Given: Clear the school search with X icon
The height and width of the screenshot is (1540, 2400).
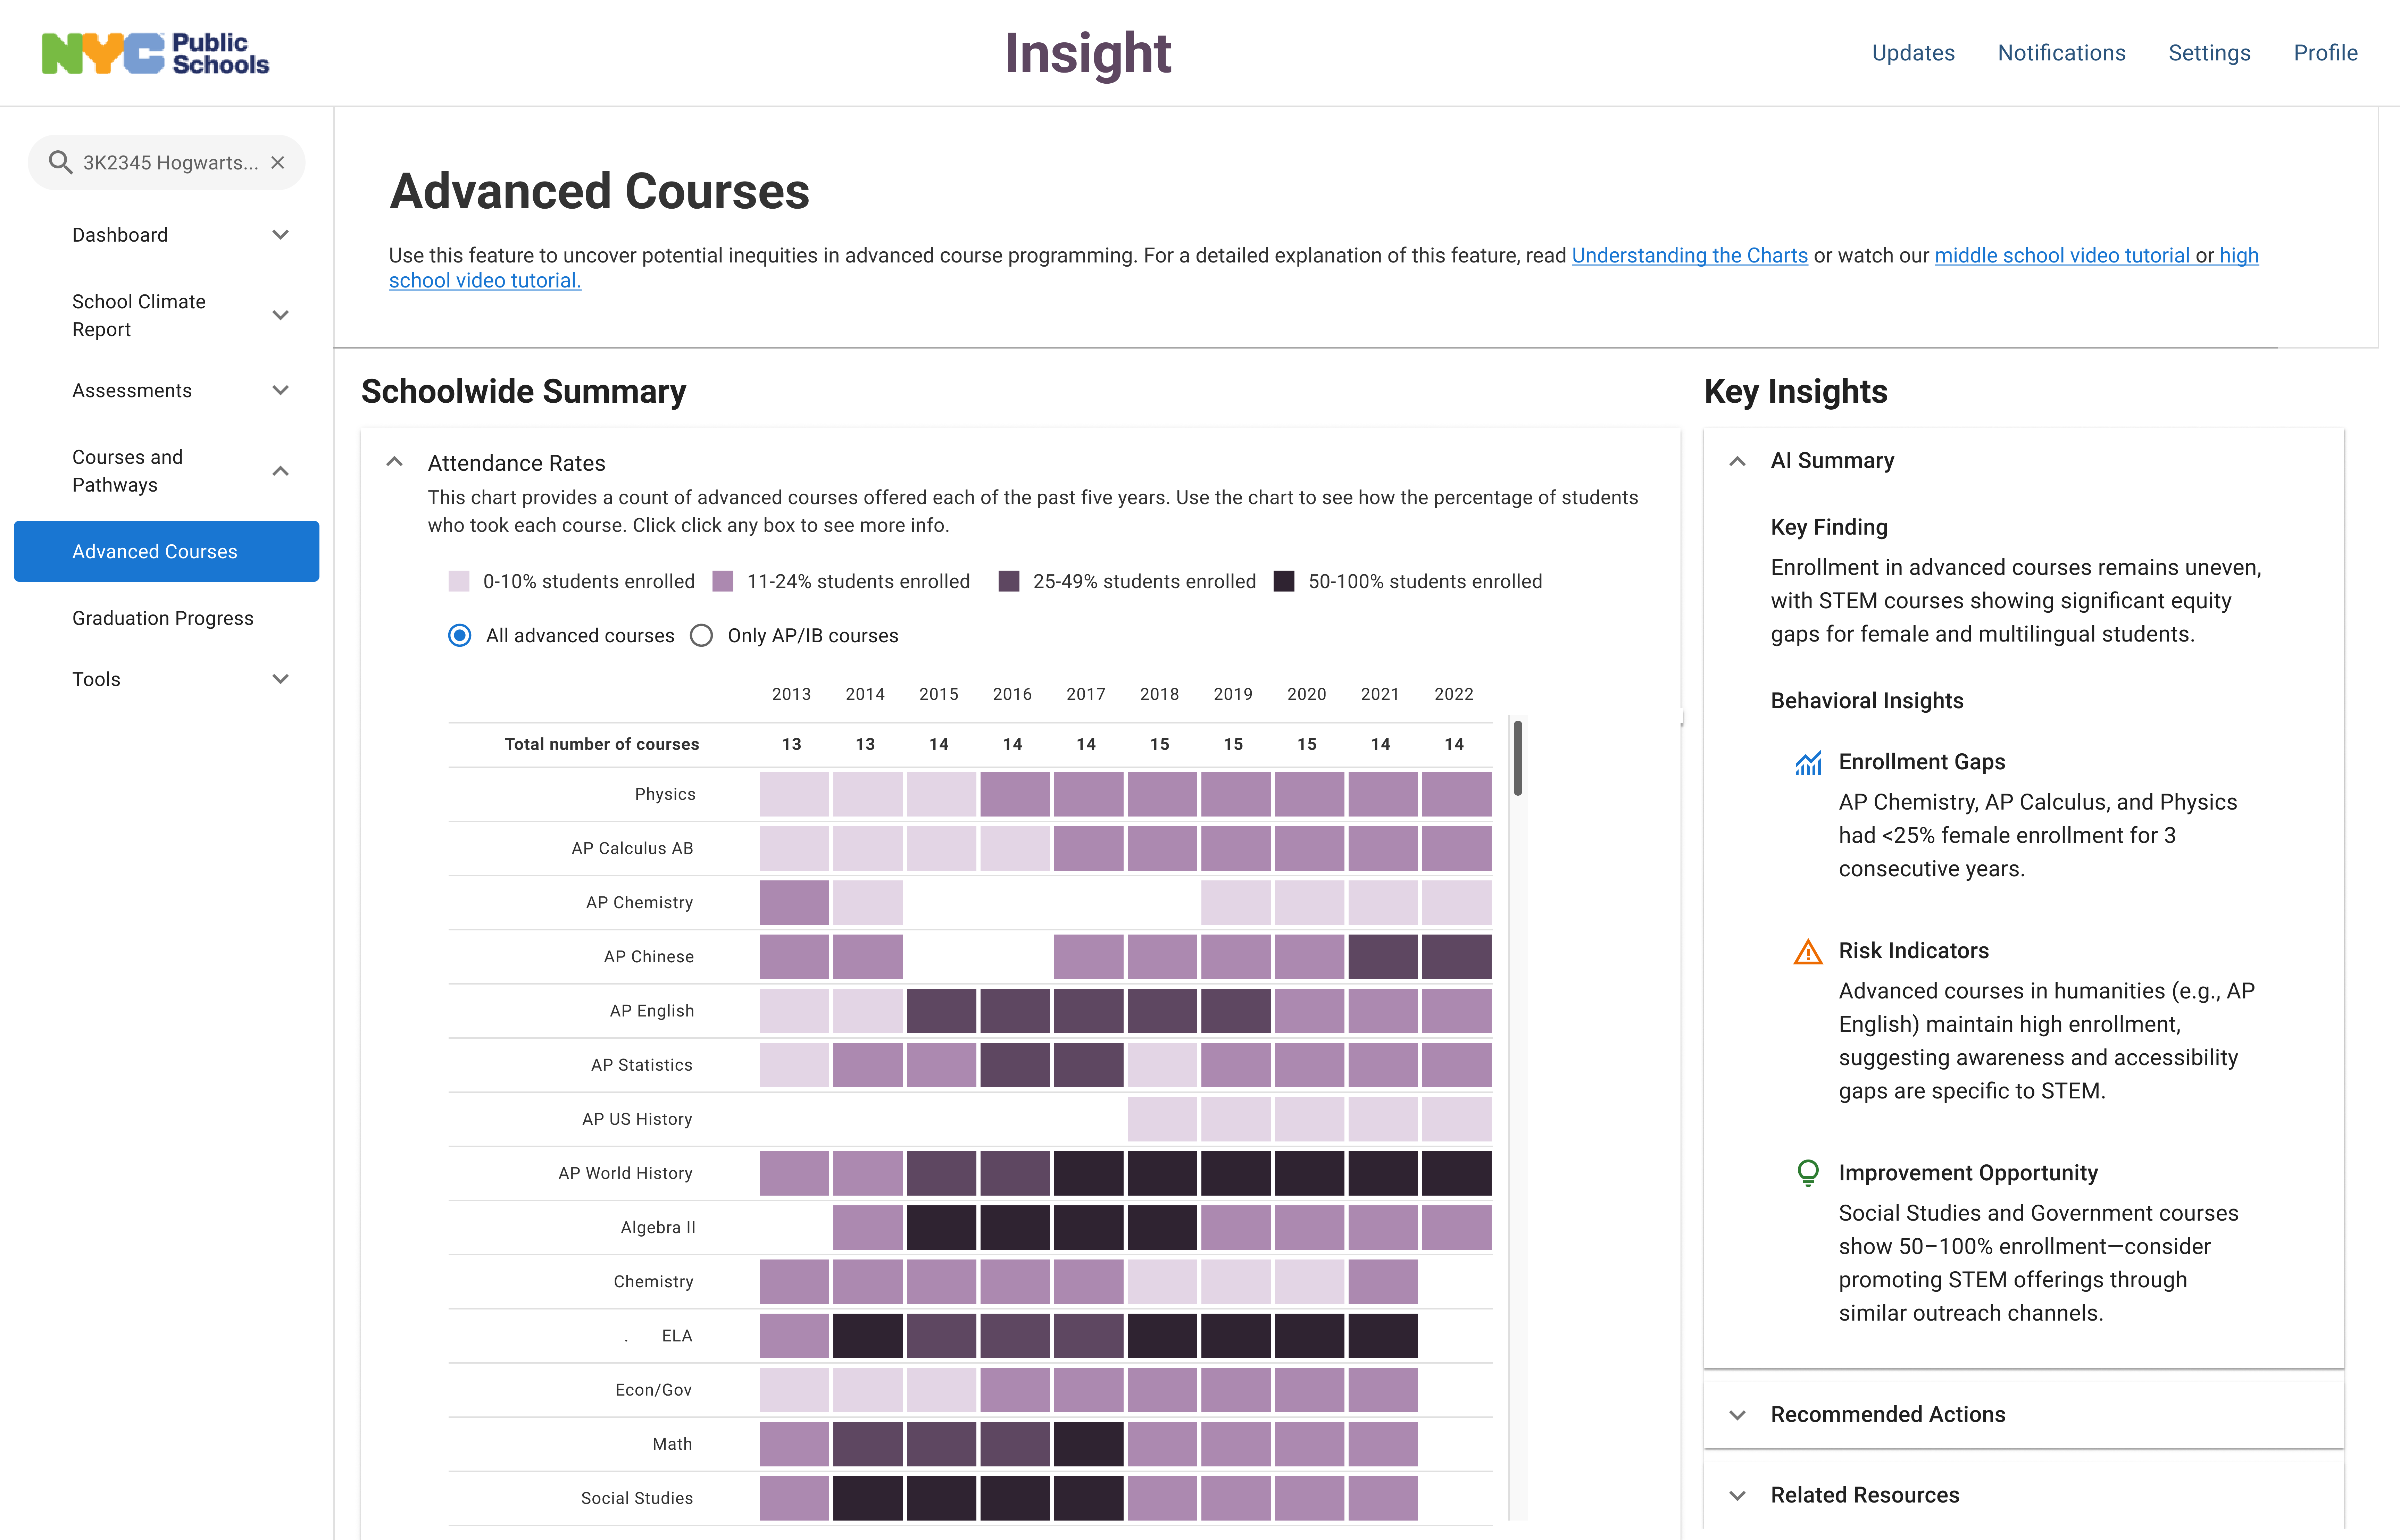Looking at the screenshot, I should tap(278, 162).
